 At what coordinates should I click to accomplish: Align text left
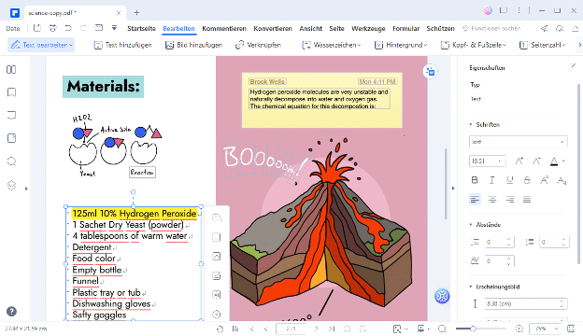tap(475, 200)
